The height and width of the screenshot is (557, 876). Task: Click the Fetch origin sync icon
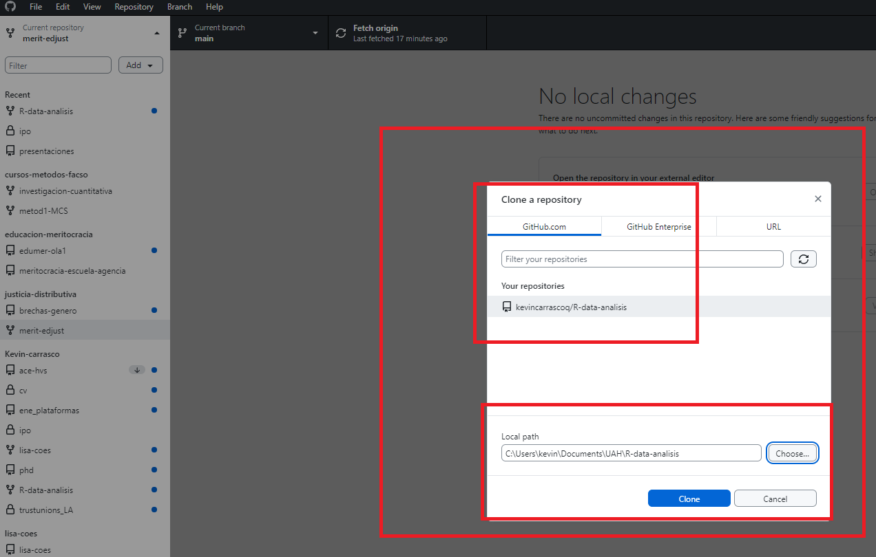tap(341, 33)
